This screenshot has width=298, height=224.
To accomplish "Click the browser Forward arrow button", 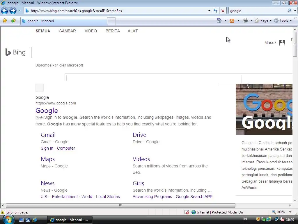I will point(13,11).
